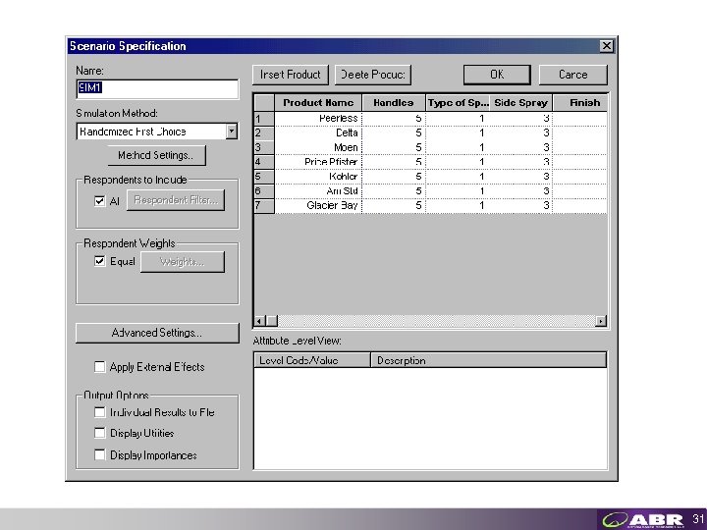The width and height of the screenshot is (707, 530).
Task: Click the Type of Sp... column header
Action: click(x=458, y=103)
